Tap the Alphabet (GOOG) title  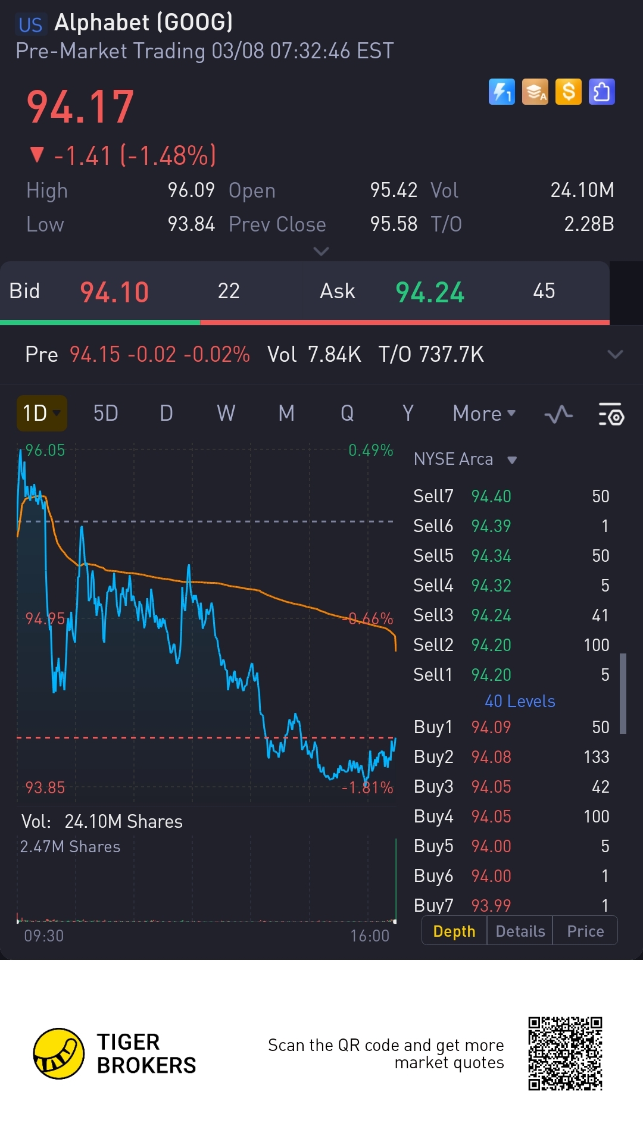click(x=143, y=23)
